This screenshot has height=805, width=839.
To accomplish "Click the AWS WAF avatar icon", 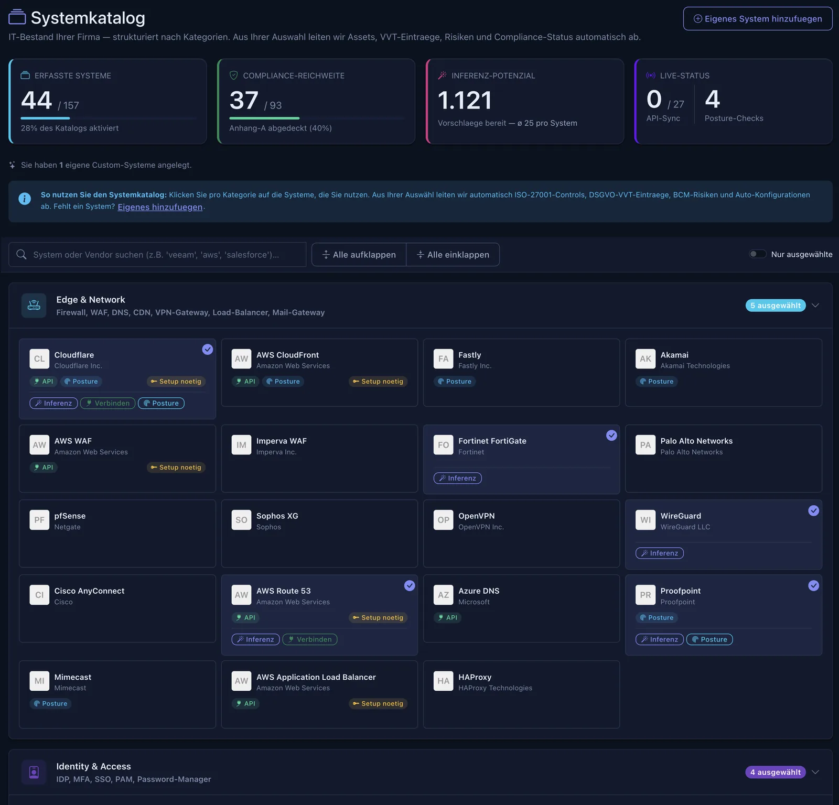I will 39,445.
